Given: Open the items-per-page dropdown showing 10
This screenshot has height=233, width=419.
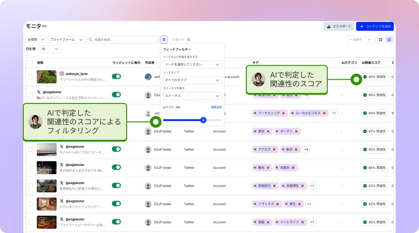Looking at the screenshot, I should tap(50, 49).
